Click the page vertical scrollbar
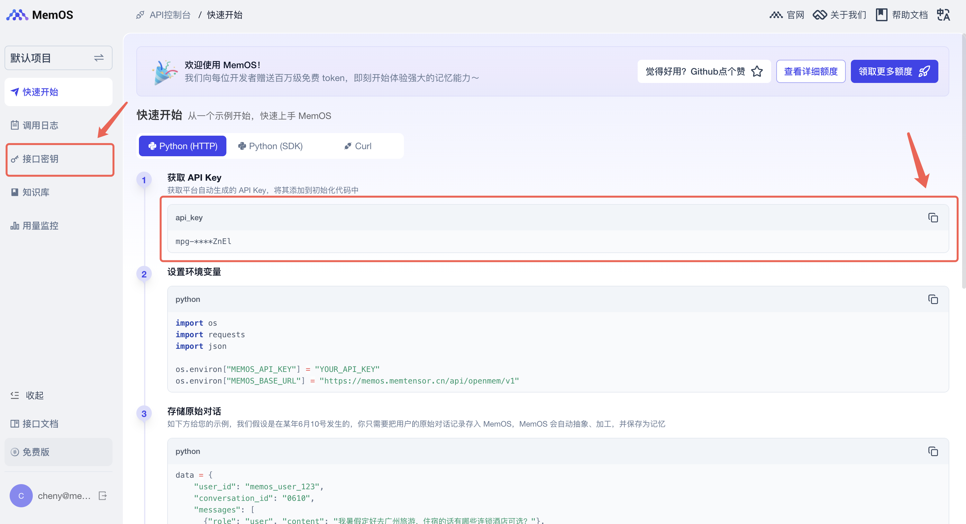 click(963, 161)
